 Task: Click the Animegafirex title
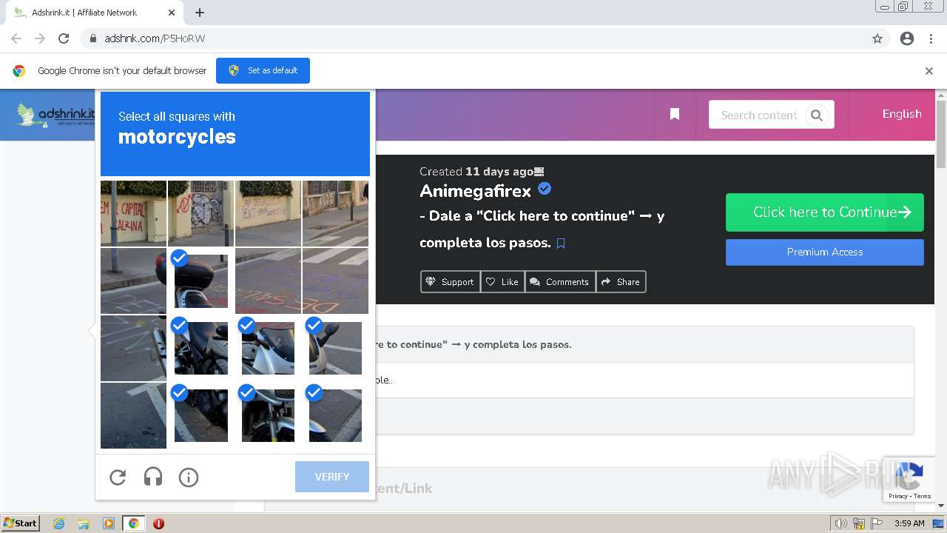click(x=475, y=191)
